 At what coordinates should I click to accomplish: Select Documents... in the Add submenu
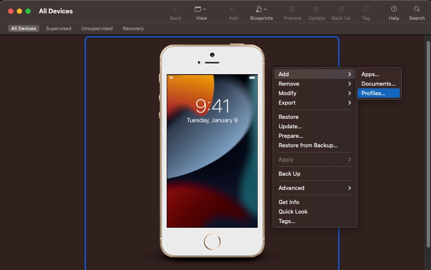click(378, 84)
